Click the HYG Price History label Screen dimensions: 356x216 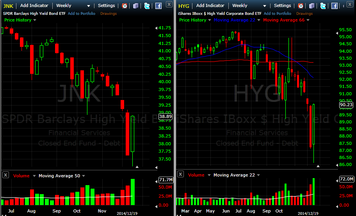pos(192,20)
